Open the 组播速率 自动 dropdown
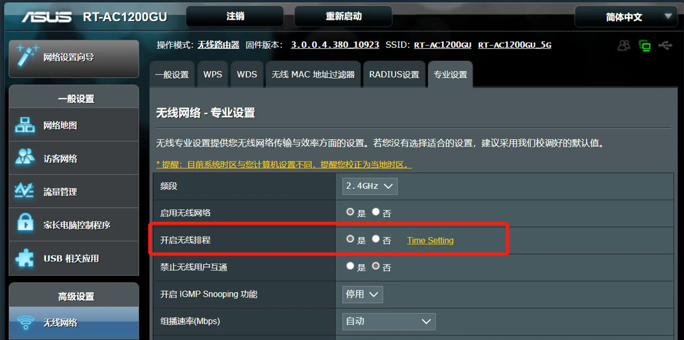Viewport: 684px width, 340px height. (x=389, y=321)
